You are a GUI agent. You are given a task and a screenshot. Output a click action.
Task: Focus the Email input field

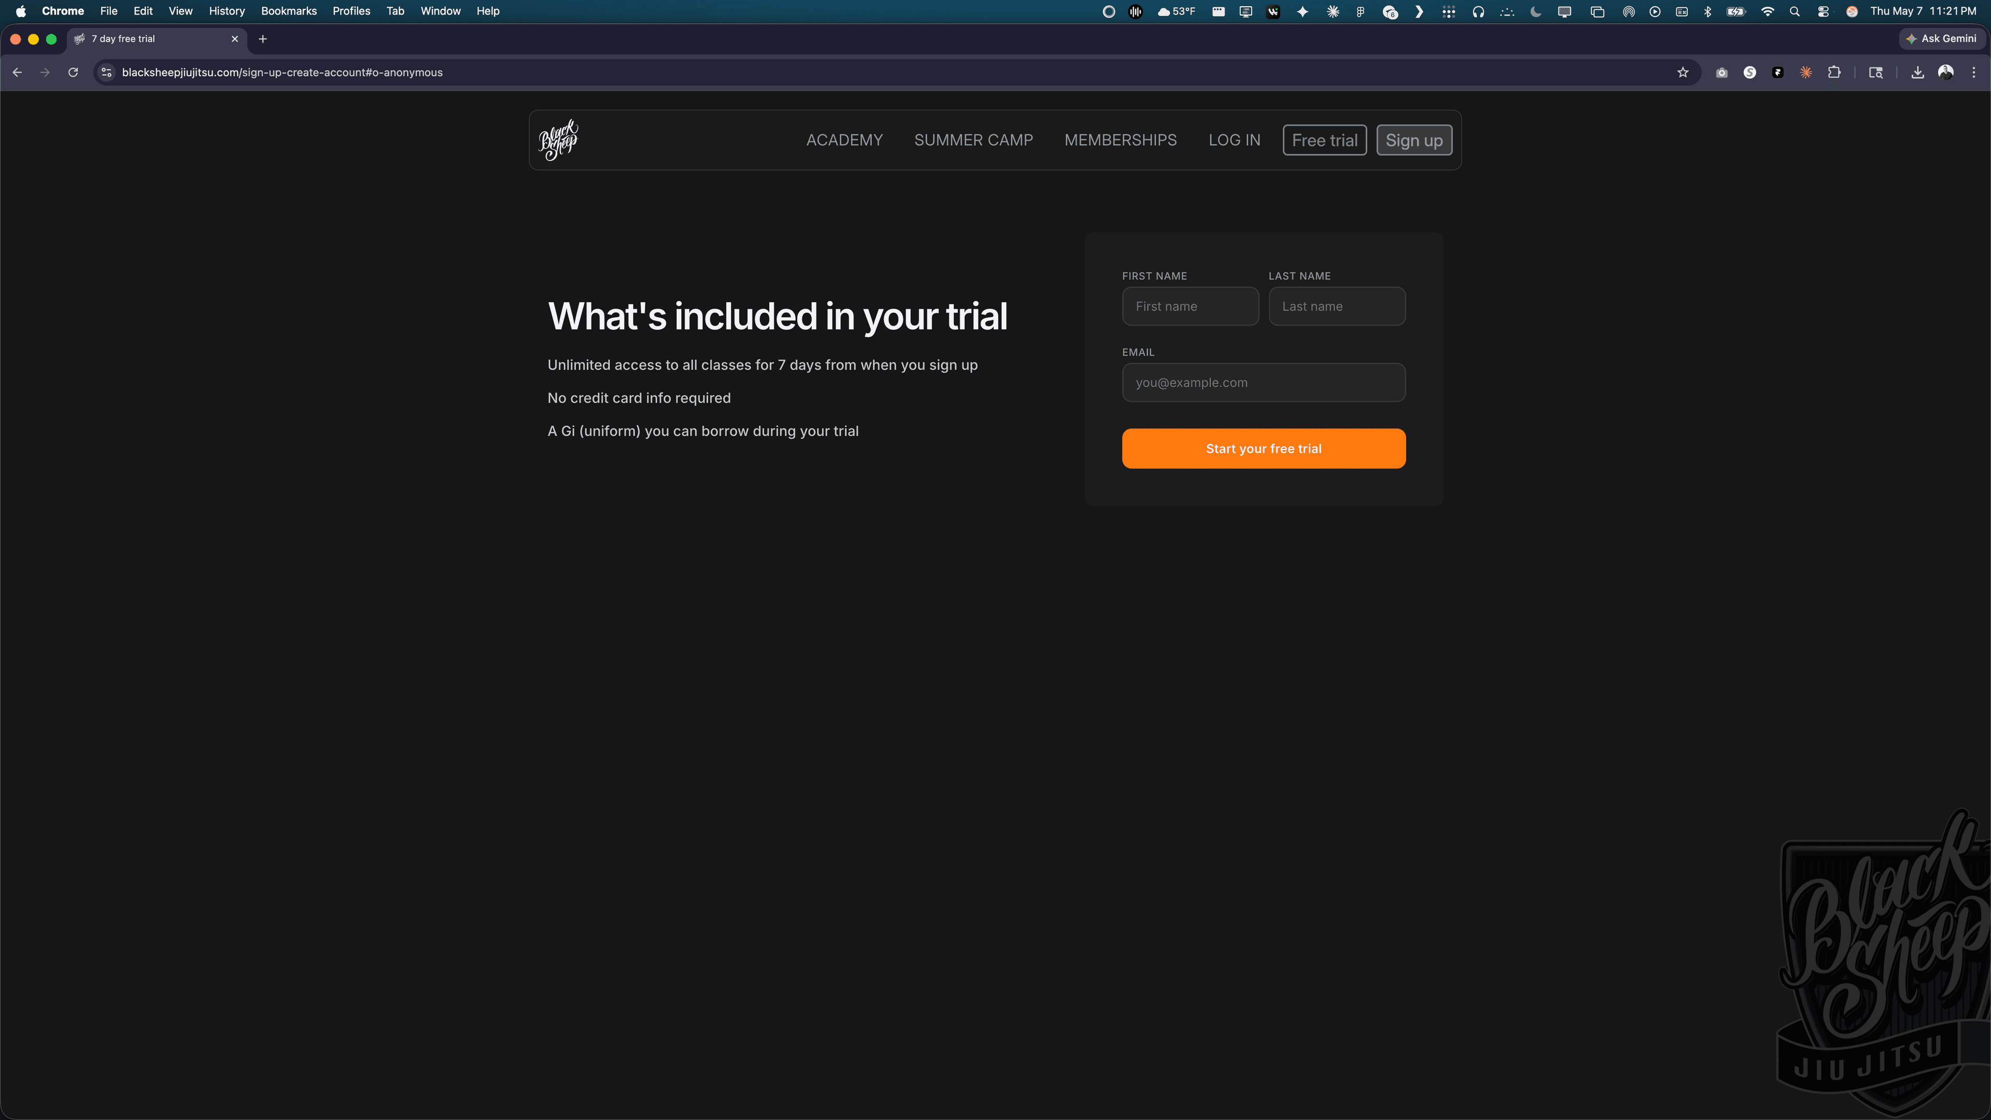1264,383
